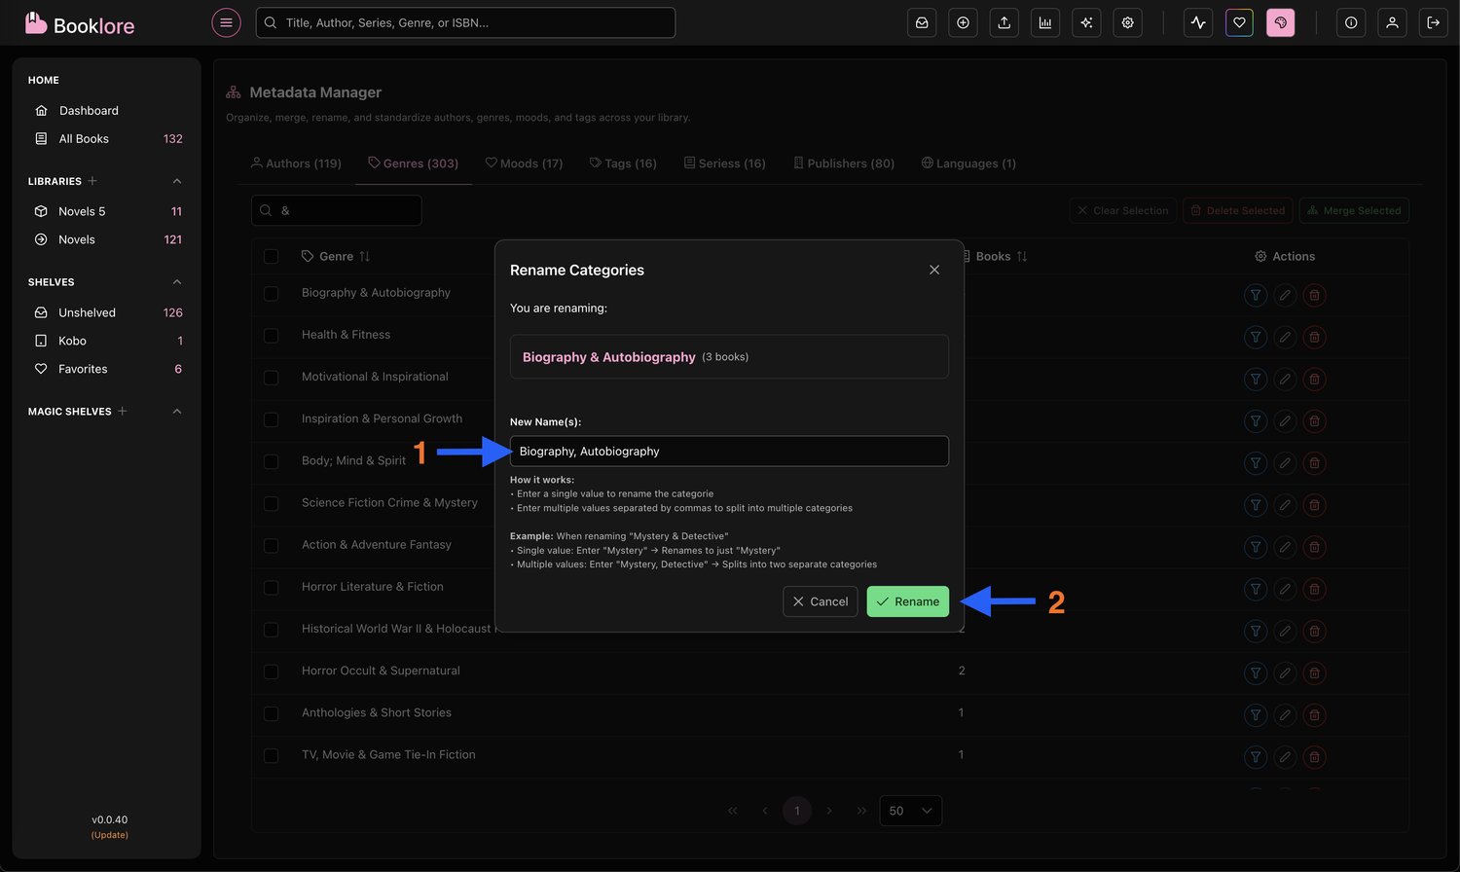
Task: Open the Moods tab
Action: tap(524, 163)
